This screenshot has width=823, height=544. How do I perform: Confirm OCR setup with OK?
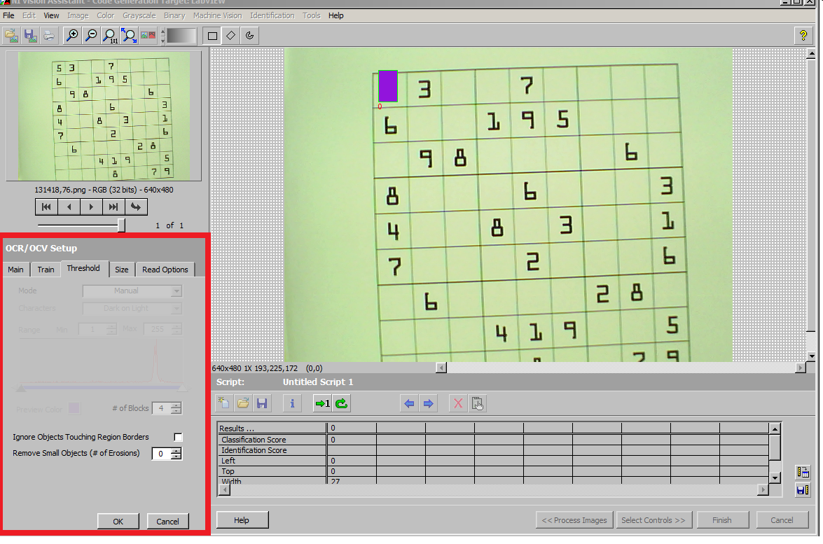pyautogui.click(x=118, y=522)
